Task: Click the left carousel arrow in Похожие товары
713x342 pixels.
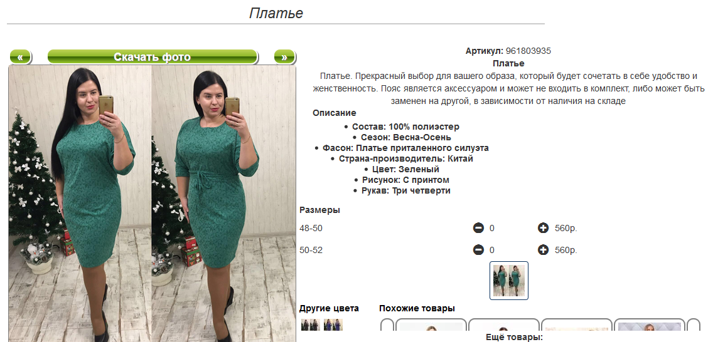Action: (x=387, y=329)
